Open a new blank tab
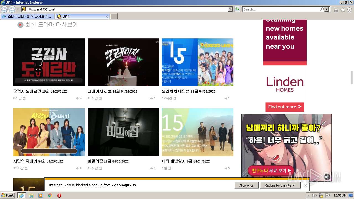 (114, 17)
